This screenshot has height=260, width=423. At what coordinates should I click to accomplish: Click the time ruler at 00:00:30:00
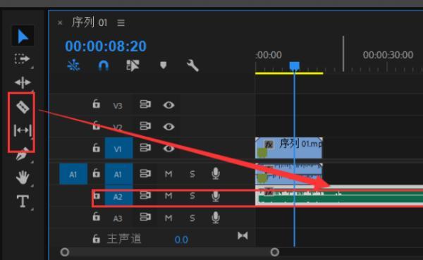[x=388, y=56]
